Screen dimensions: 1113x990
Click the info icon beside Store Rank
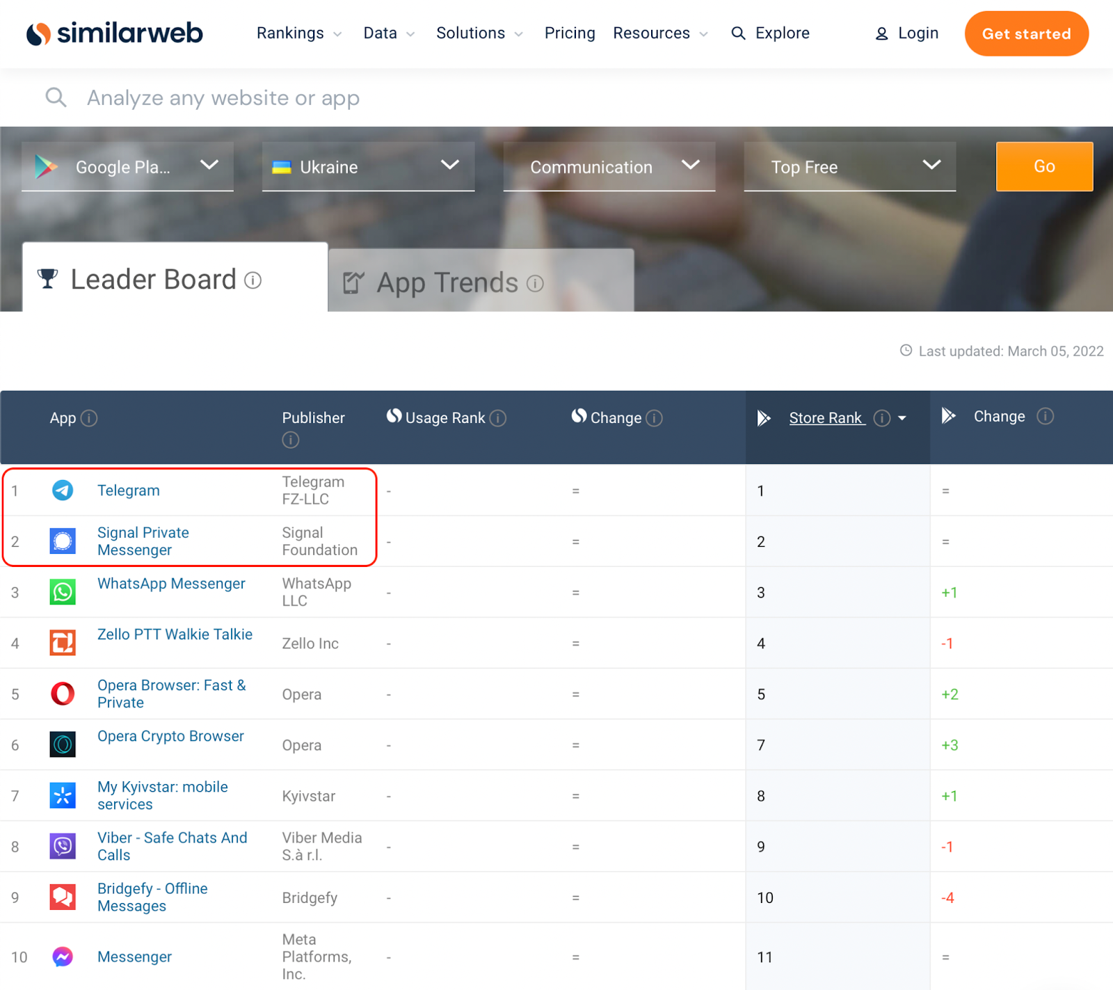pos(882,418)
